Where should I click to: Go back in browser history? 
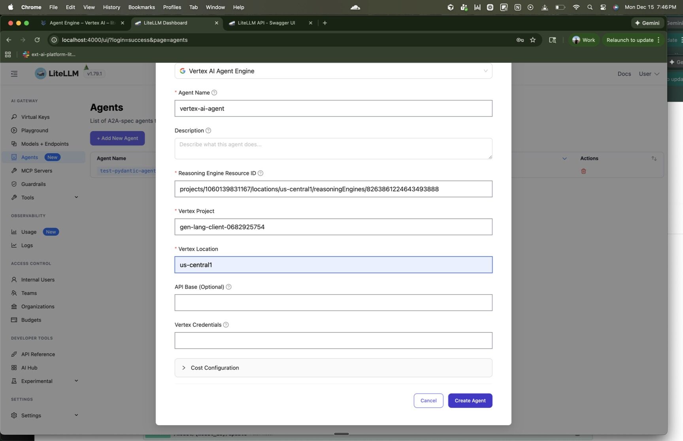[9, 40]
